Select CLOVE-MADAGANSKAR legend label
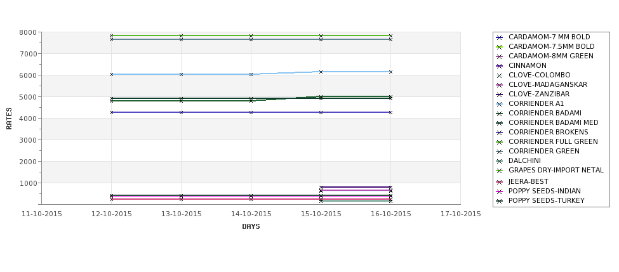This screenshot has height=272, width=619. [x=547, y=84]
